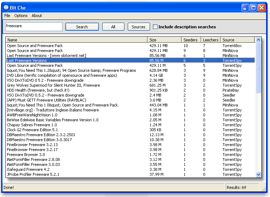Select JProbe Profiler Freeware 5.2.1
The width and height of the screenshot is (270, 197).
pos(130,174)
